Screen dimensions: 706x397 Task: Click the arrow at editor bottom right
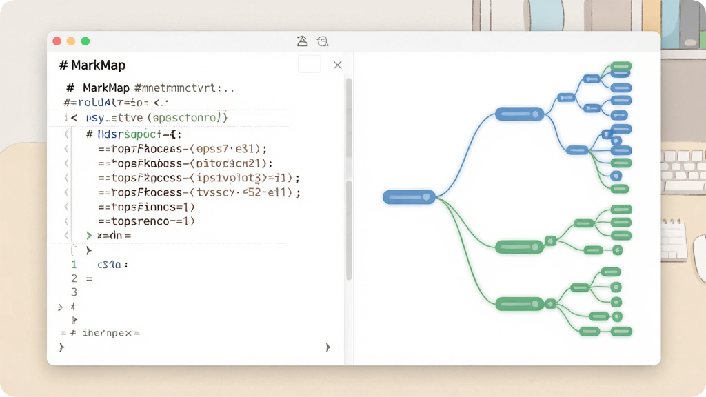point(327,347)
